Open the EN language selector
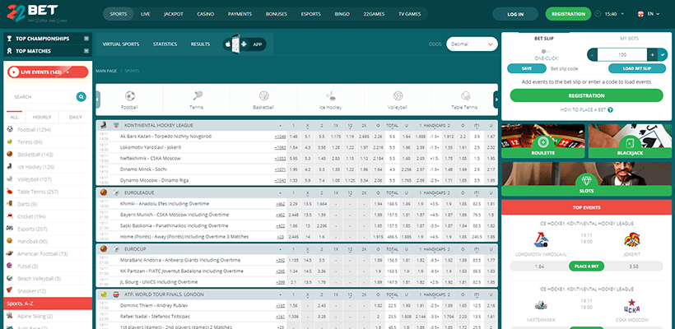Screen dimensions: 675x329 (x=650, y=14)
